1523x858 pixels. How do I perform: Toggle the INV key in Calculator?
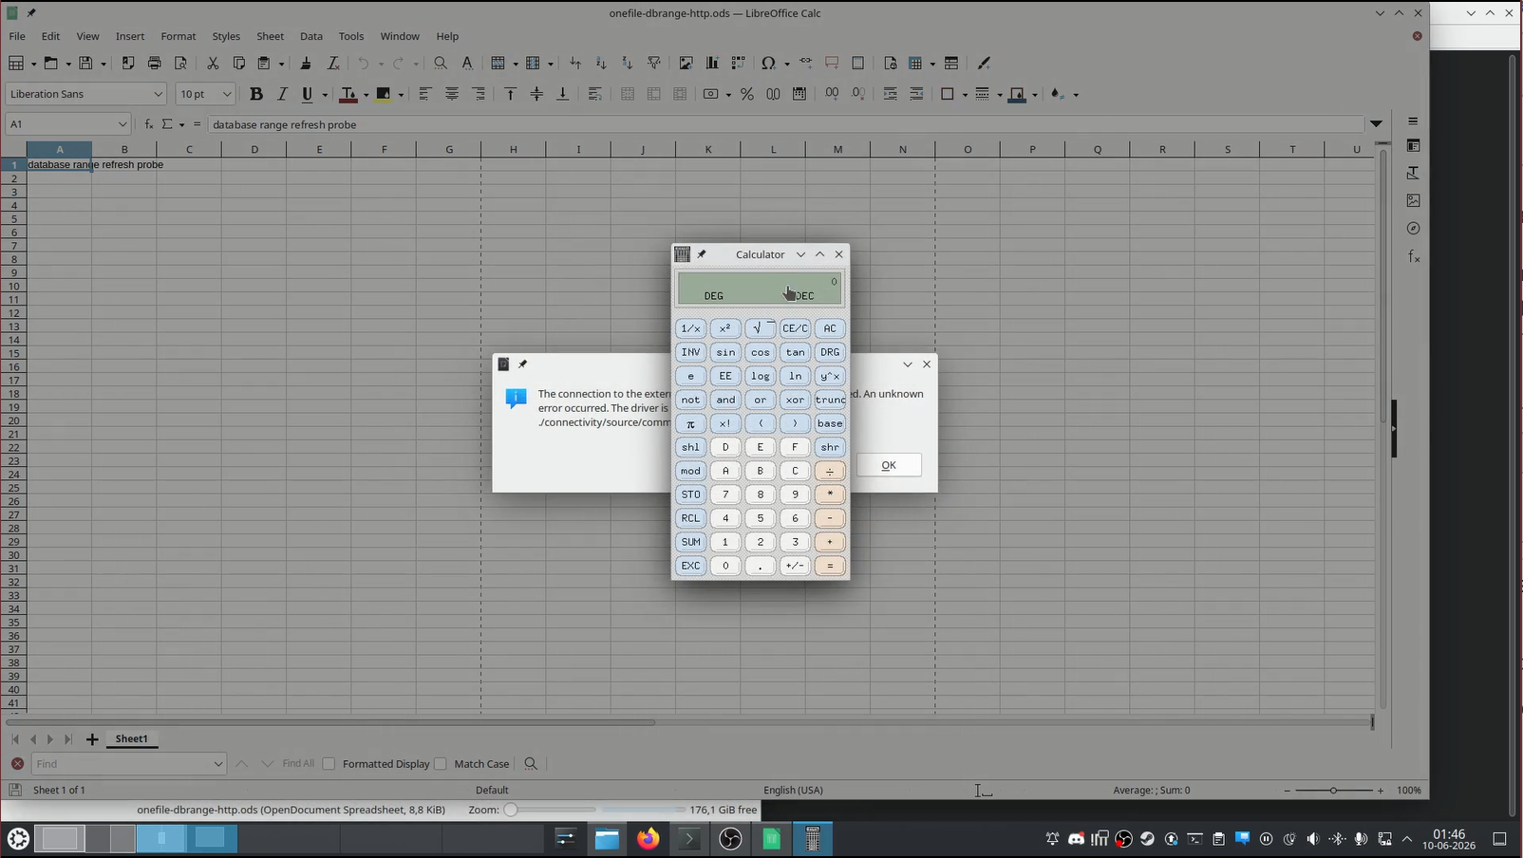(690, 352)
